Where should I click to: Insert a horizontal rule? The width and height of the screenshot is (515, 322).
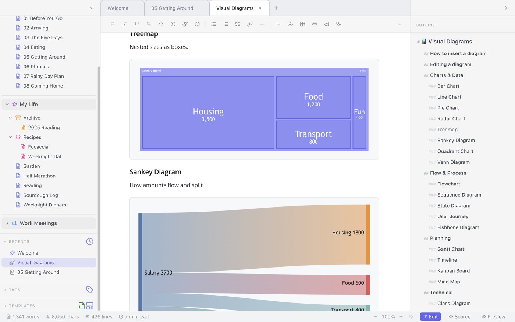click(x=262, y=24)
